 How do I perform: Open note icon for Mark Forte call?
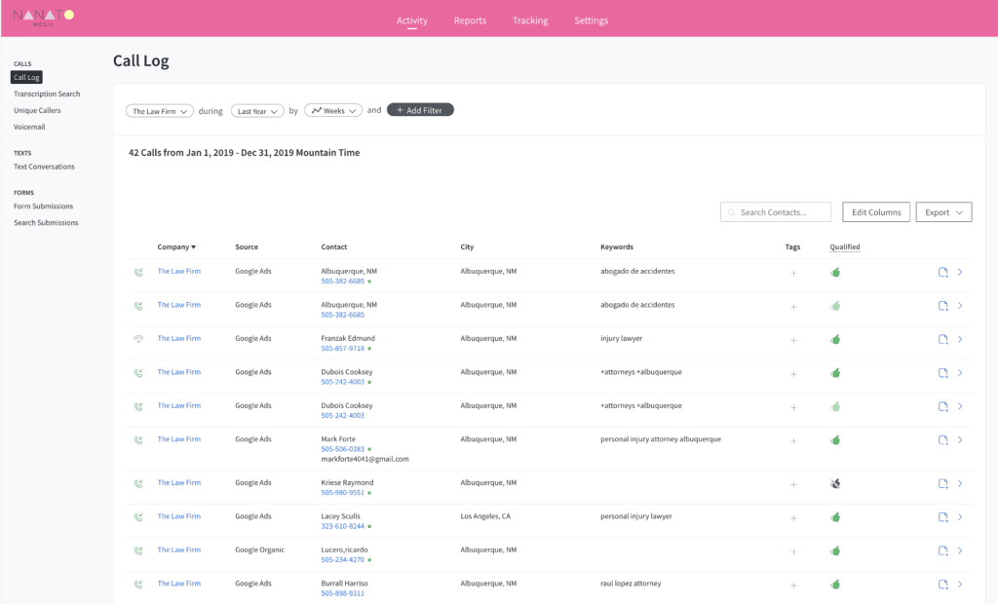[x=942, y=440]
